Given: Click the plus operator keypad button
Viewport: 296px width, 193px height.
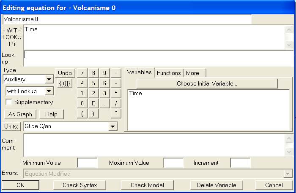Looking at the screenshot, I should tap(115, 73).
